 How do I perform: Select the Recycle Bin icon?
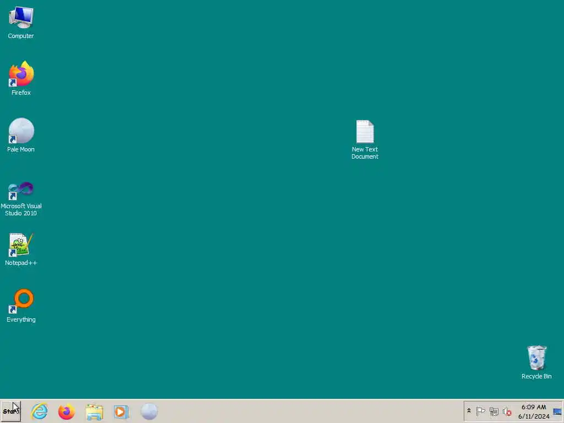point(536,362)
